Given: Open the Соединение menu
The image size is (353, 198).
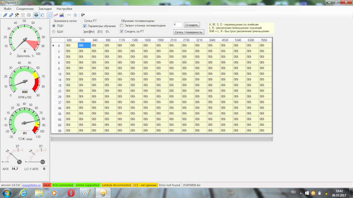Looking at the screenshot, I should coord(25,9).
